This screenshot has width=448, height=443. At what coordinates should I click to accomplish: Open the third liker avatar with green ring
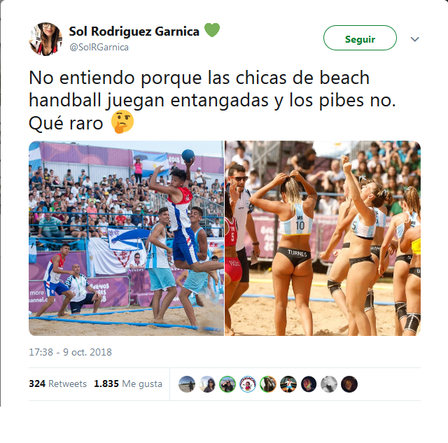tap(227, 384)
